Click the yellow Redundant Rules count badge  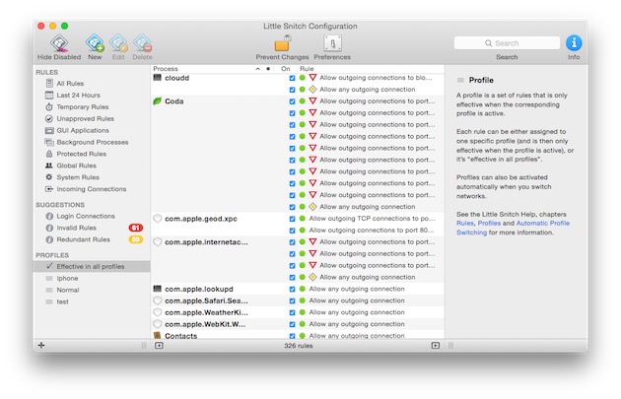pos(135,239)
